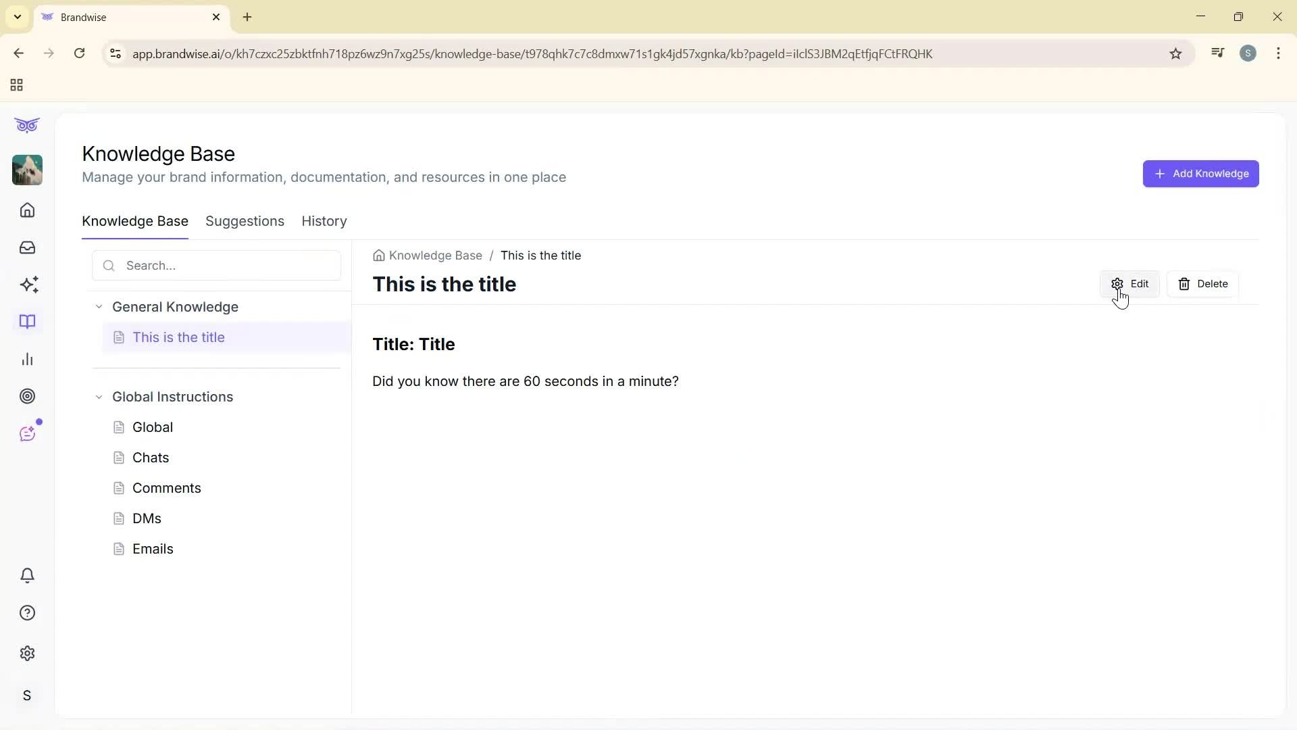Open the Home icon in the sidebar

pyautogui.click(x=27, y=210)
